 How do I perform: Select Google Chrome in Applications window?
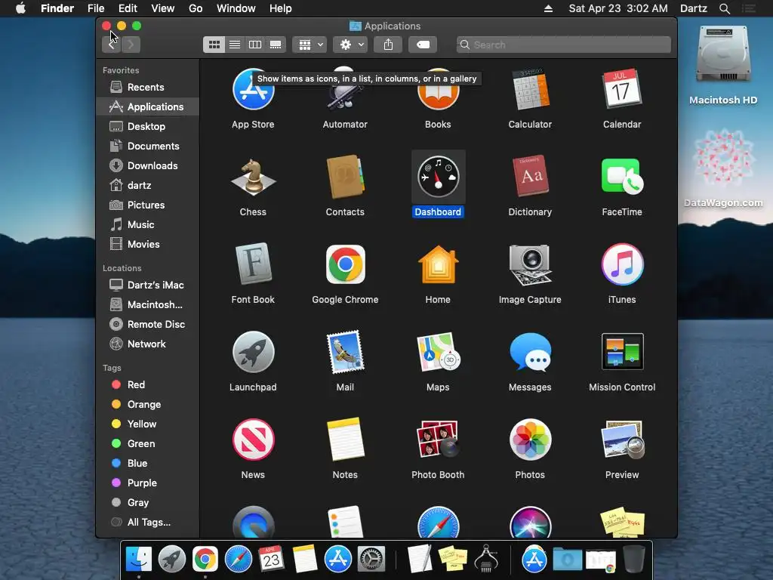(345, 264)
